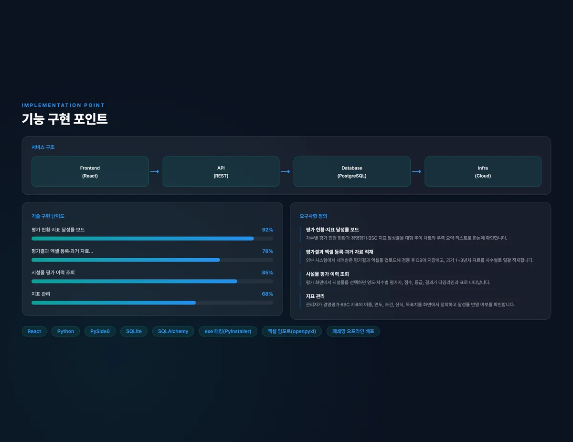Click the description starting with 평가 화면에서 시설물을
This screenshot has width=573, height=442.
point(398,282)
